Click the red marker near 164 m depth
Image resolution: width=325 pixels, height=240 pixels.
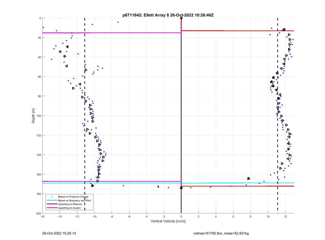249,178
